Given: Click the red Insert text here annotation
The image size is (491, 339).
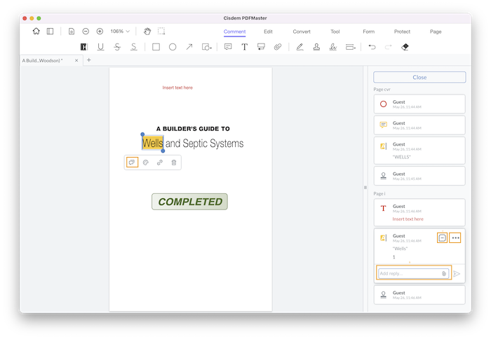Looking at the screenshot, I should (177, 88).
